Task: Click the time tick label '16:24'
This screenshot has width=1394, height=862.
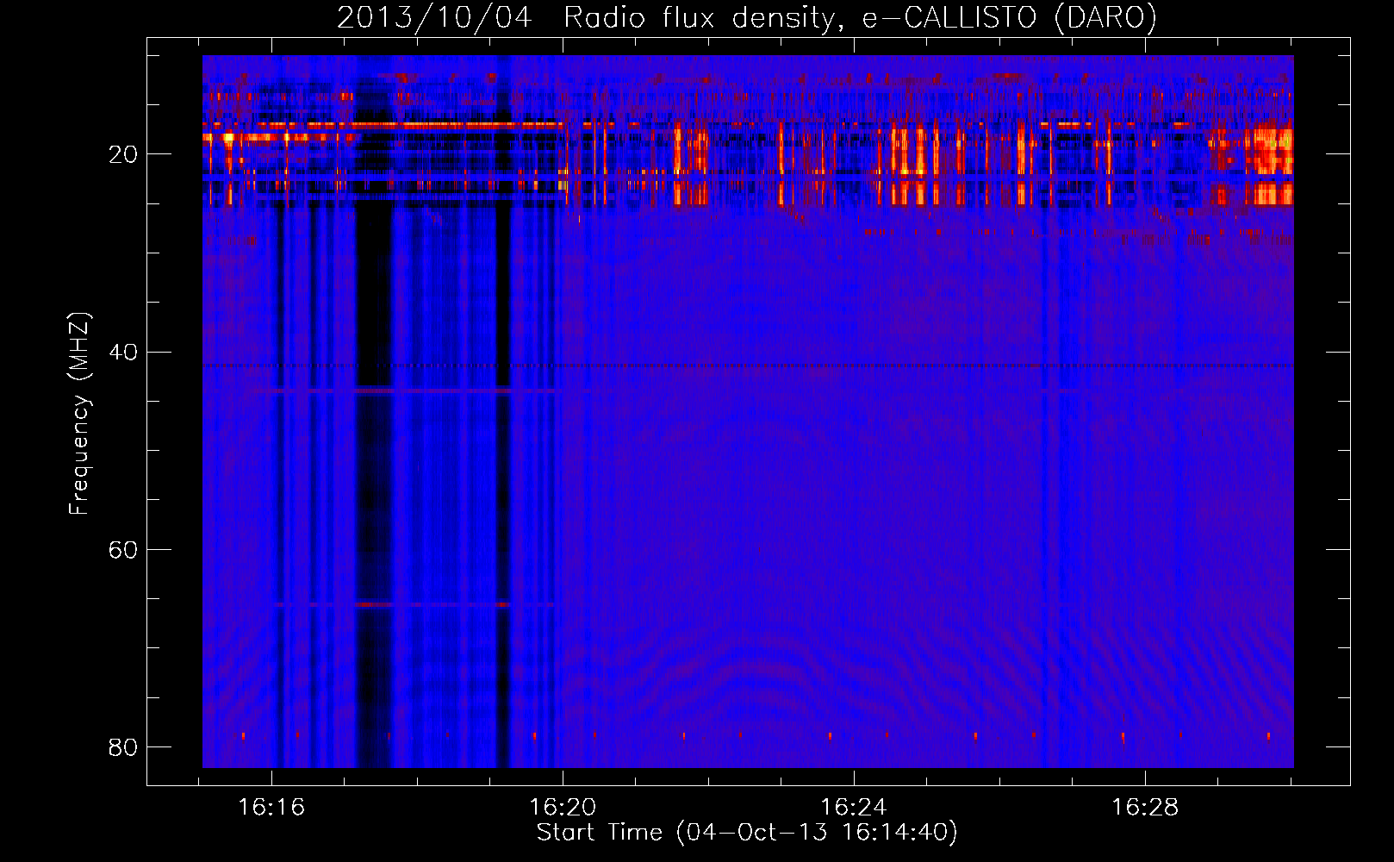Action: [x=854, y=808]
